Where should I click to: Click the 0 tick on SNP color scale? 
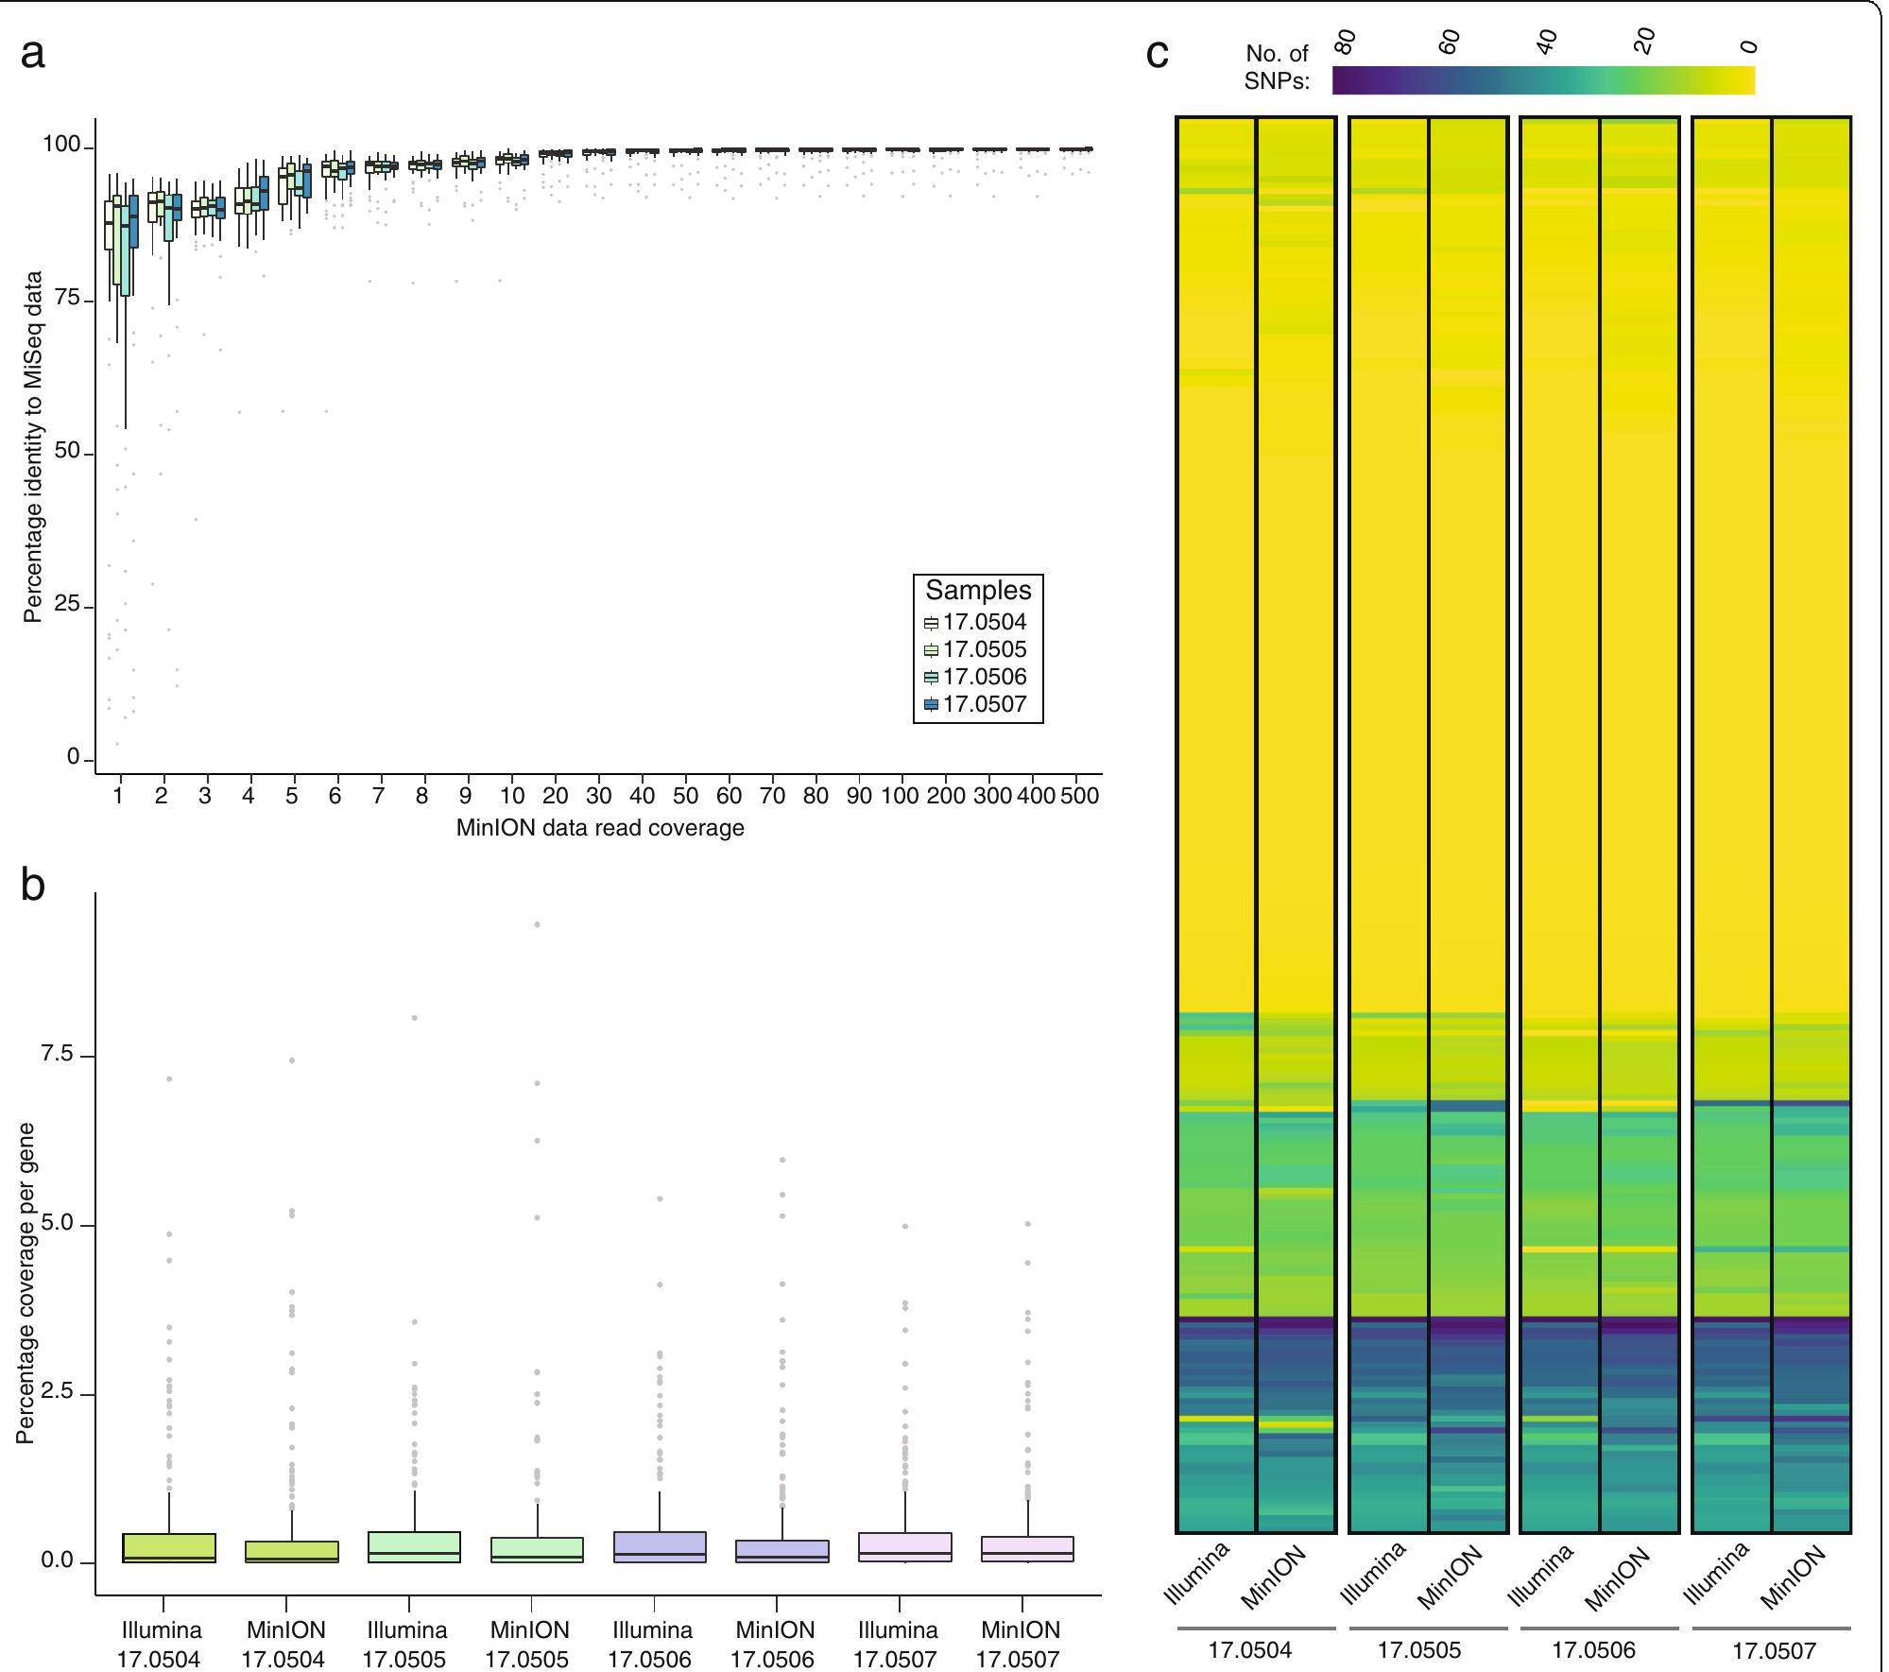pos(1748,46)
